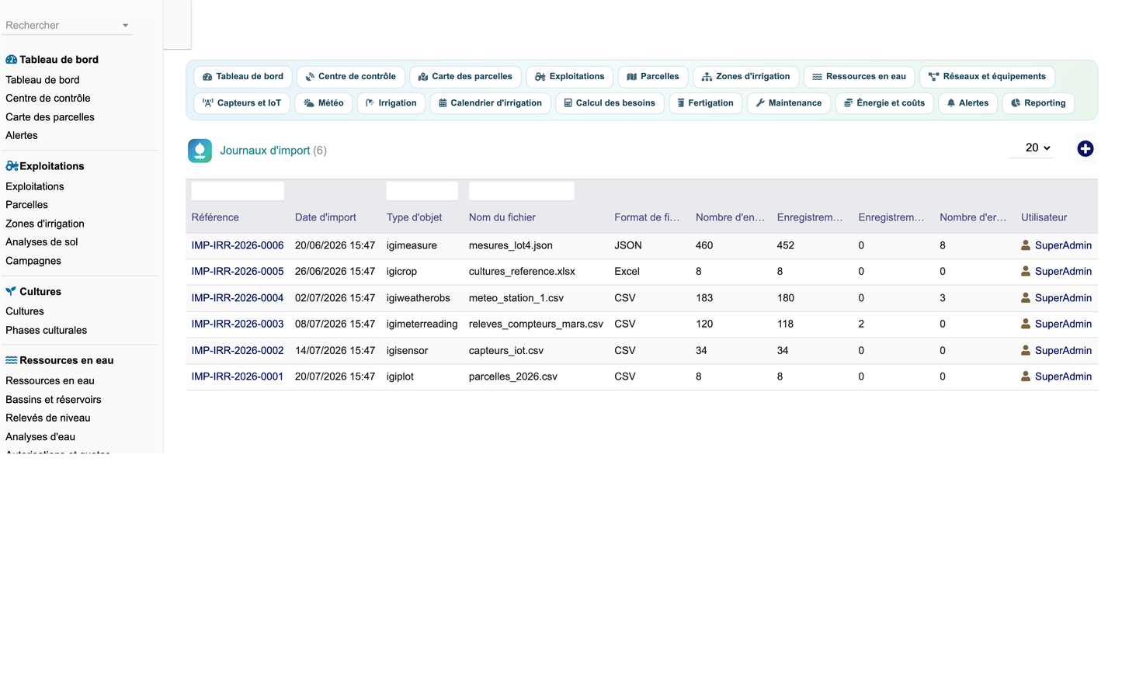1122x694 pixels.
Task: Open Carte des parcelles in the sidebar
Action: coord(50,117)
